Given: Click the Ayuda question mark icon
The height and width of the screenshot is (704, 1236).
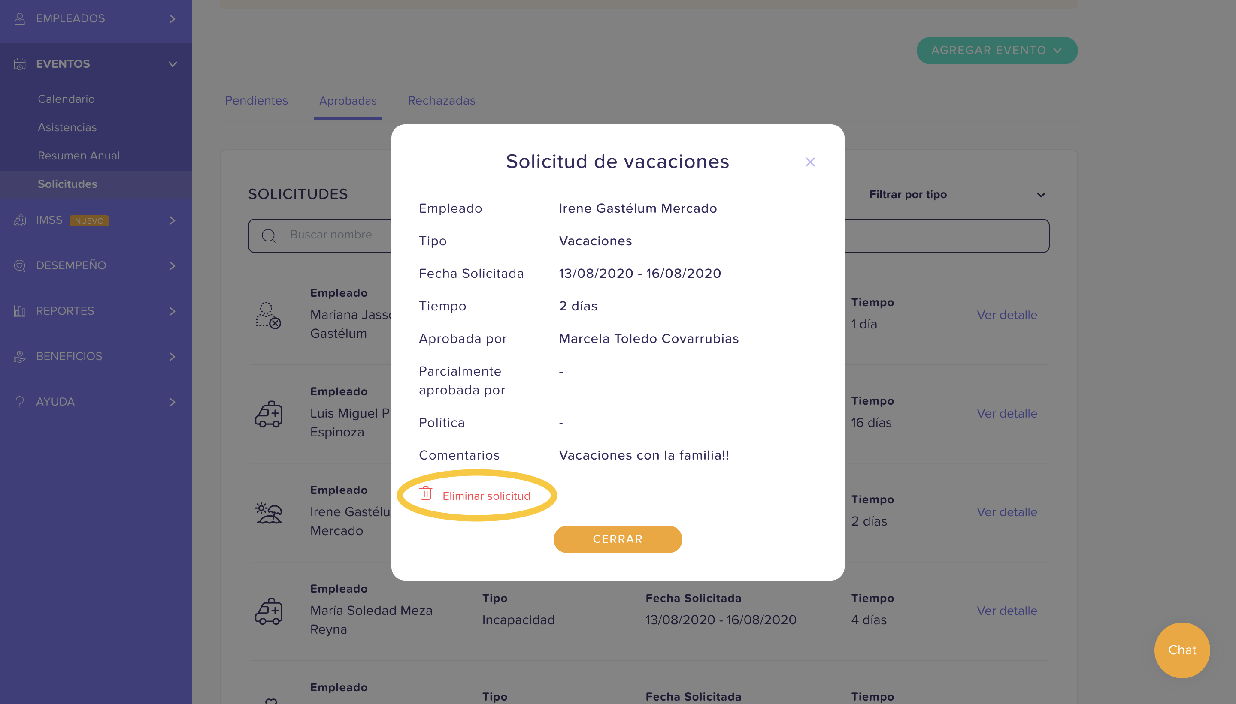Looking at the screenshot, I should pos(20,402).
